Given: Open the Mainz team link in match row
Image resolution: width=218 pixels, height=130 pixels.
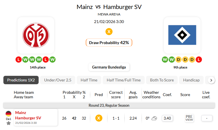Looking at the screenshot, I should [21, 113].
